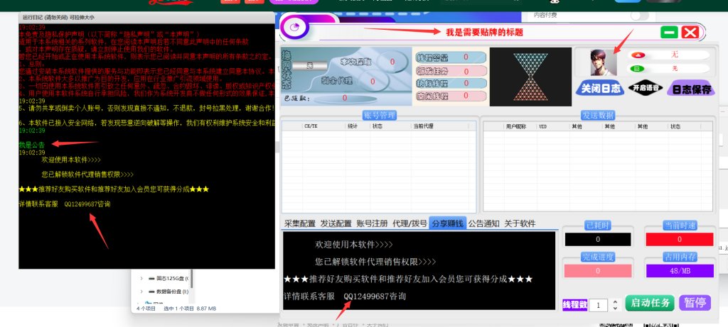Click the 日志保存 button
The image size is (728, 327).
click(691, 89)
